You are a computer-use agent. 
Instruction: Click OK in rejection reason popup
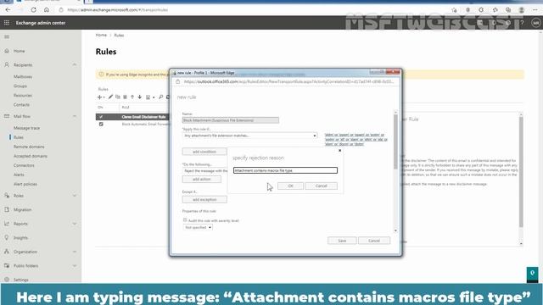pyautogui.click(x=290, y=186)
